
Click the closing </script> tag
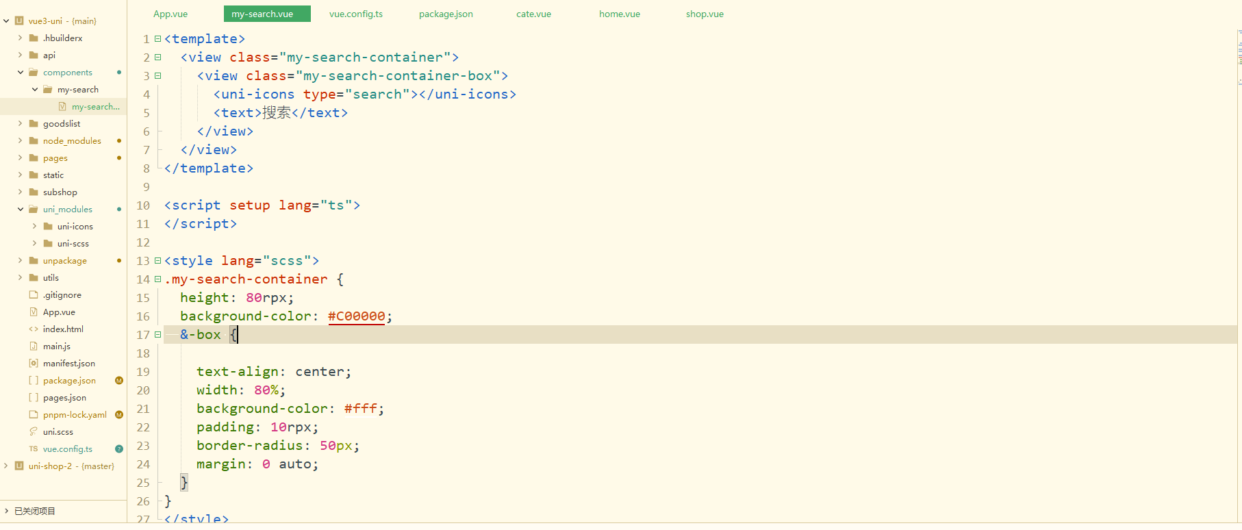click(x=201, y=224)
